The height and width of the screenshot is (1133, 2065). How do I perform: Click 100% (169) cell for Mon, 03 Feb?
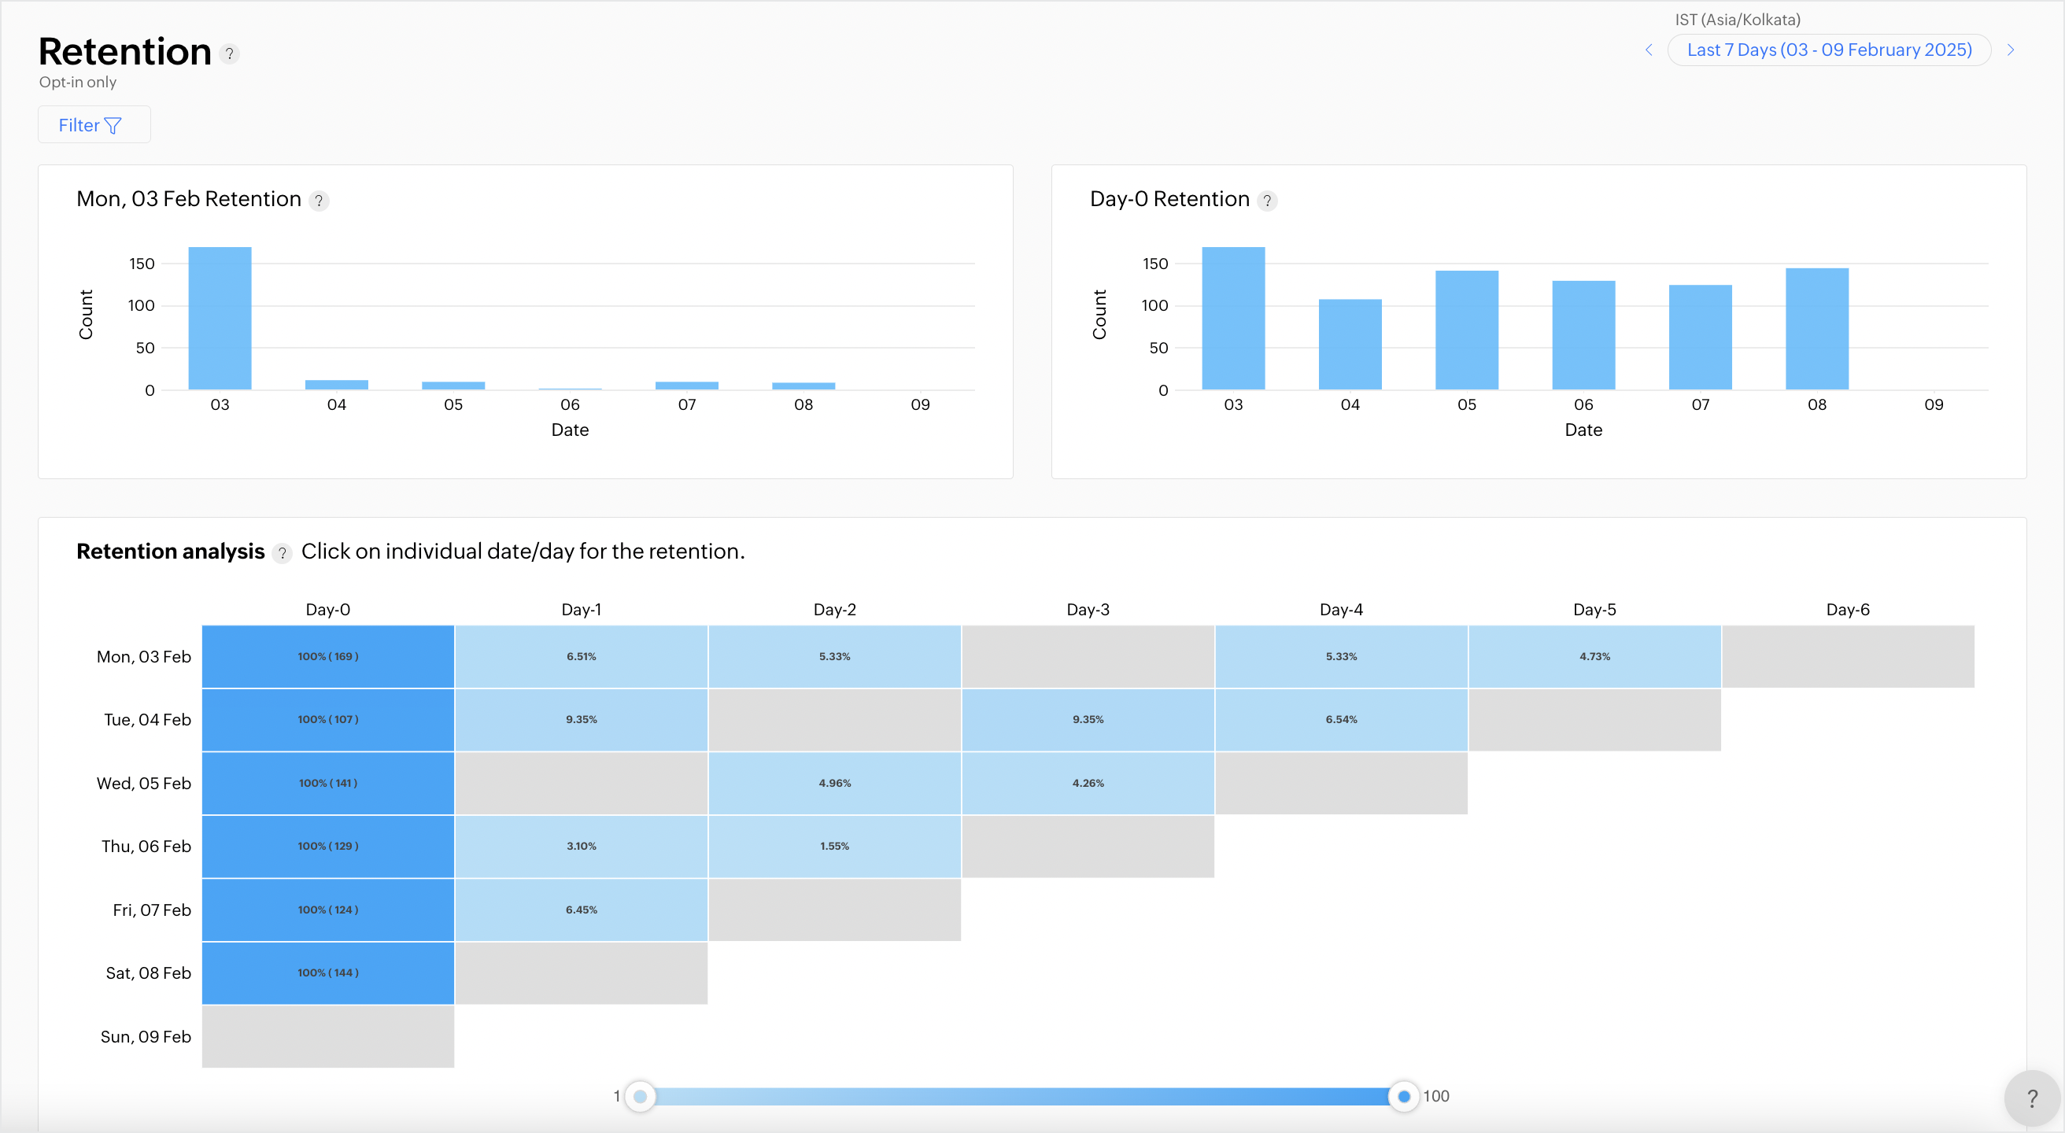click(328, 656)
